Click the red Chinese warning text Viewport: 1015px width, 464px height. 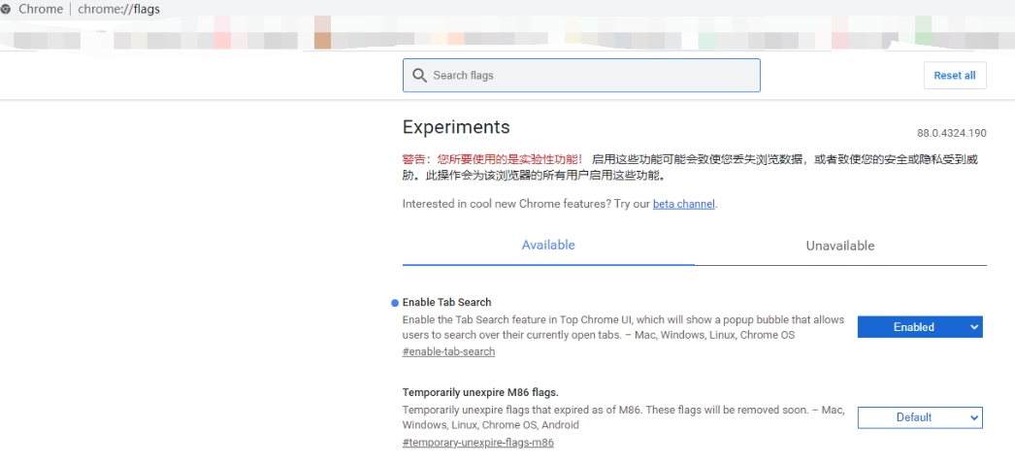[x=493, y=159]
